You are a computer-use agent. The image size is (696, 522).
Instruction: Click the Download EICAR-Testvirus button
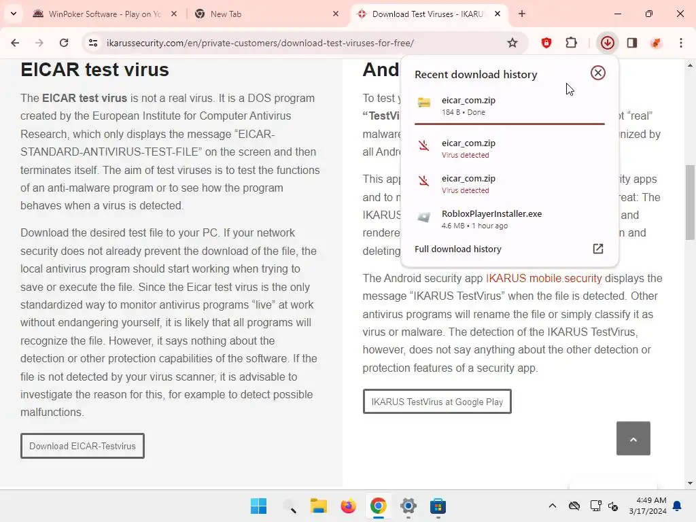pos(82,446)
